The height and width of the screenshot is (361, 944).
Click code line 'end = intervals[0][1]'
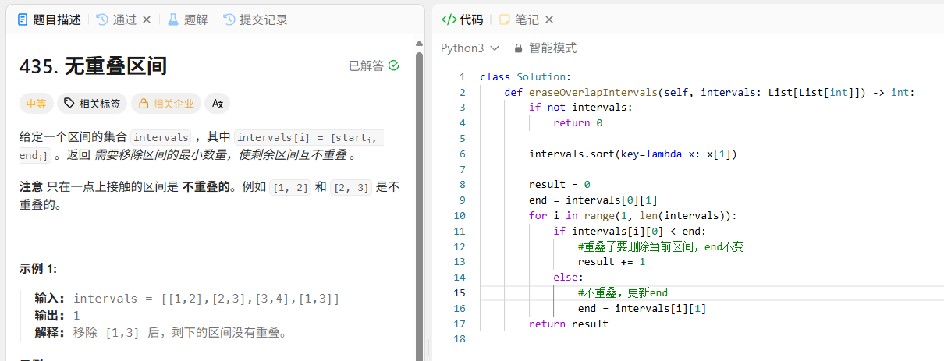[x=593, y=200]
